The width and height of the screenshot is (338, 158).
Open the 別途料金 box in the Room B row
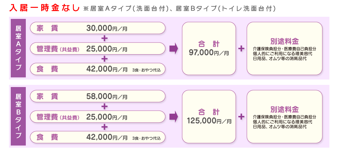[285, 117]
